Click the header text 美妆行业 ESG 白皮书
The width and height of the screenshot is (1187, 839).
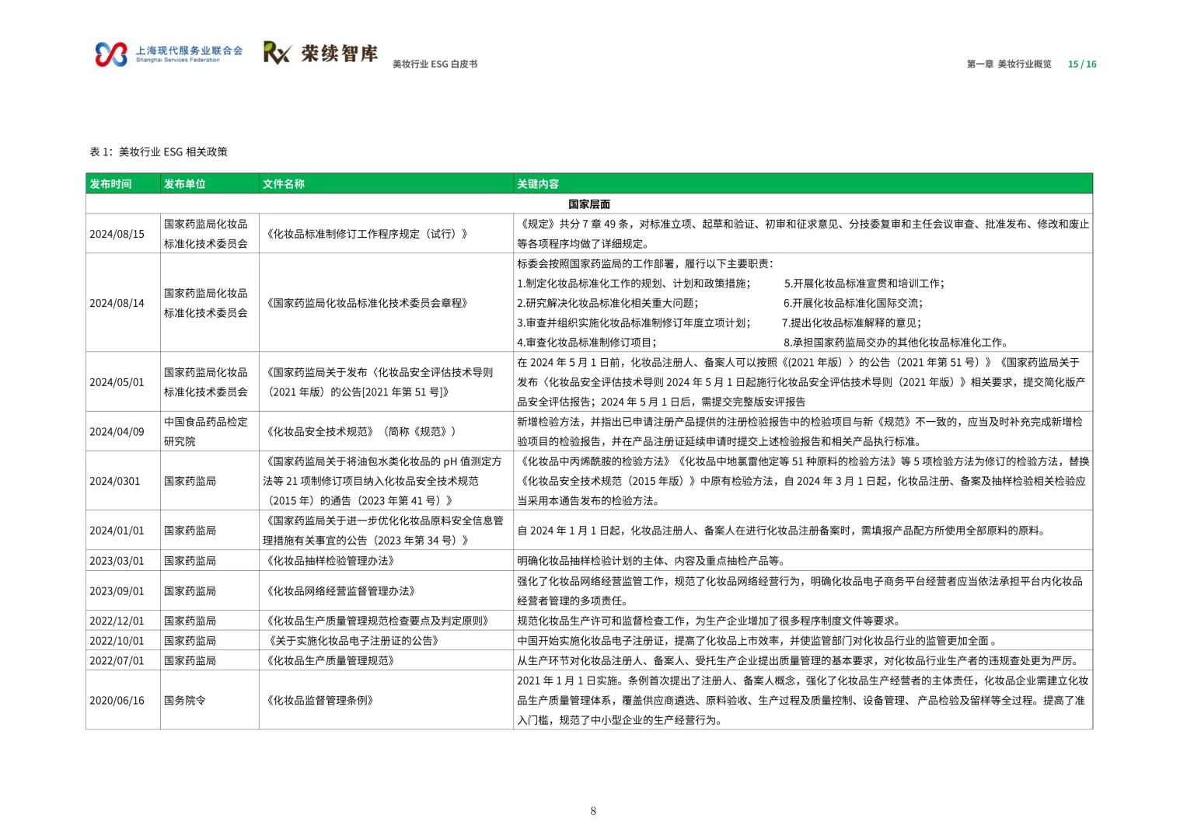[x=435, y=64]
